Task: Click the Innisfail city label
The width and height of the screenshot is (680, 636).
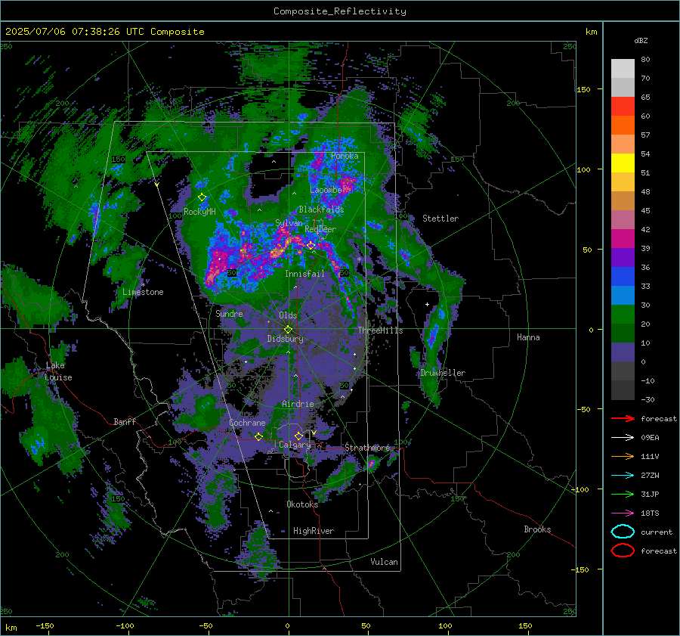Action: 304,274
